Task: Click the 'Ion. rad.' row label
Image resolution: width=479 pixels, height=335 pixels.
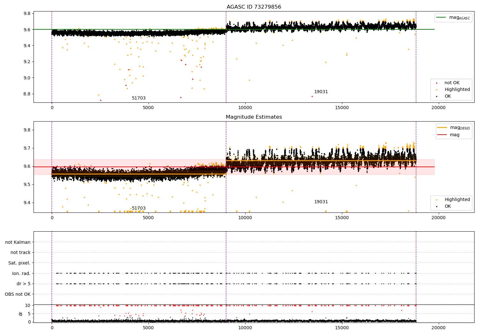Action: coord(21,273)
